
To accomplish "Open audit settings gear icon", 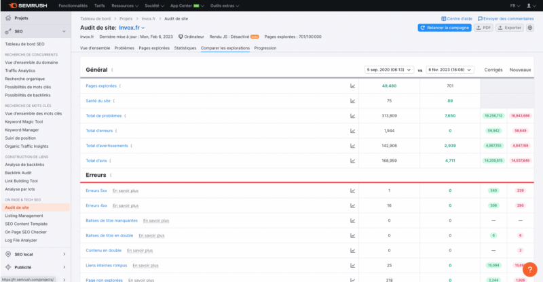I will [530, 28].
